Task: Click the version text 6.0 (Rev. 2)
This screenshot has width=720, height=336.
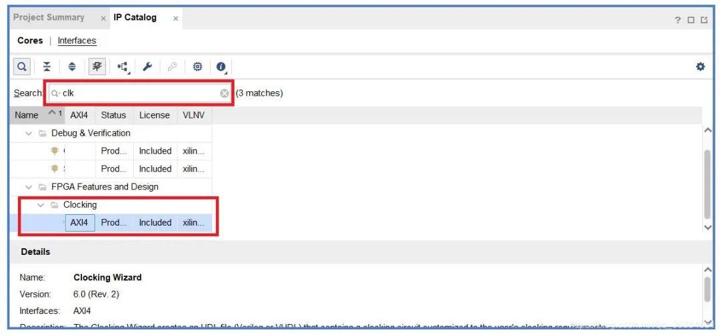Action: click(x=96, y=294)
